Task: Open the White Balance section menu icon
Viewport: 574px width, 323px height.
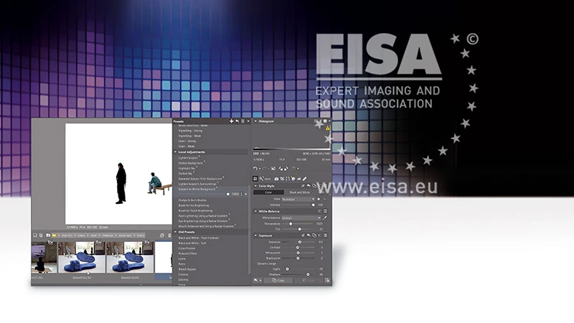Action: [x=326, y=211]
